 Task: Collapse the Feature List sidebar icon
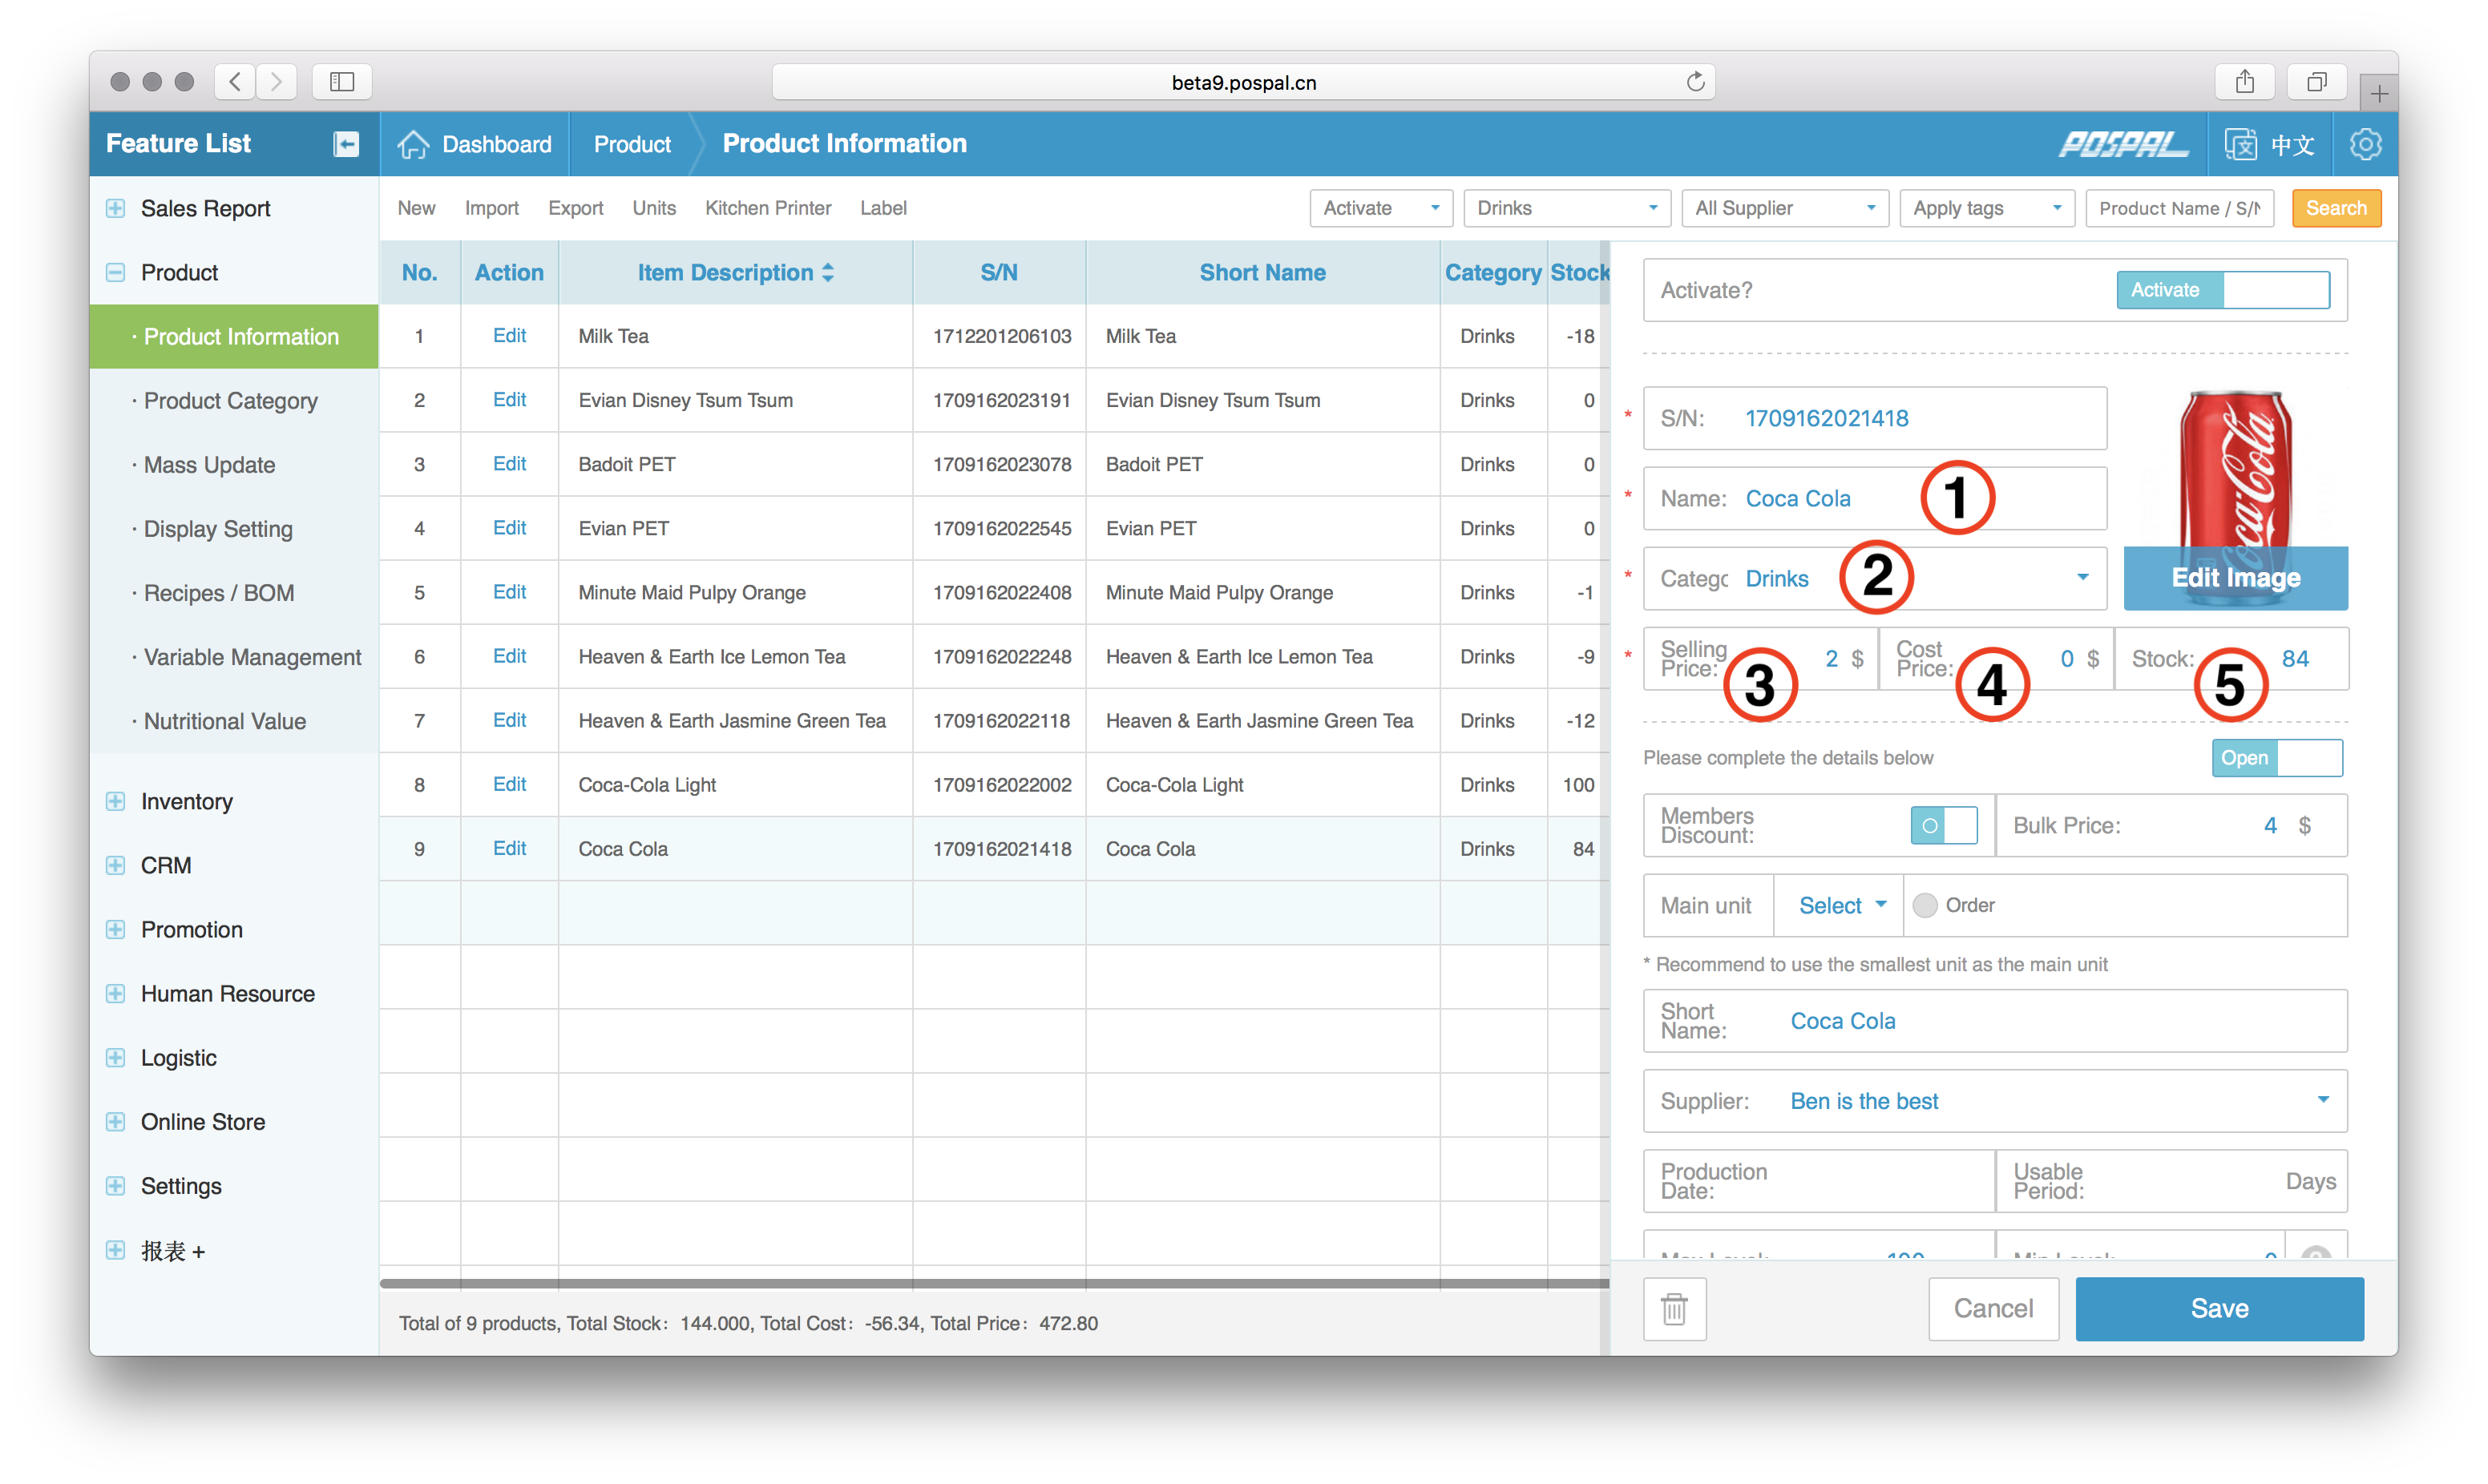pos(346,144)
